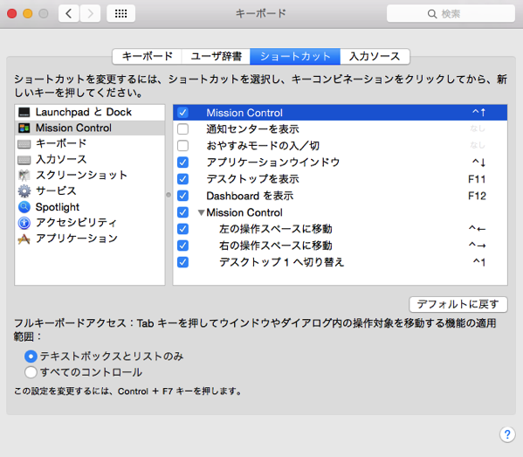
Task: Click the search magnifier icon
Action: pos(432,14)
